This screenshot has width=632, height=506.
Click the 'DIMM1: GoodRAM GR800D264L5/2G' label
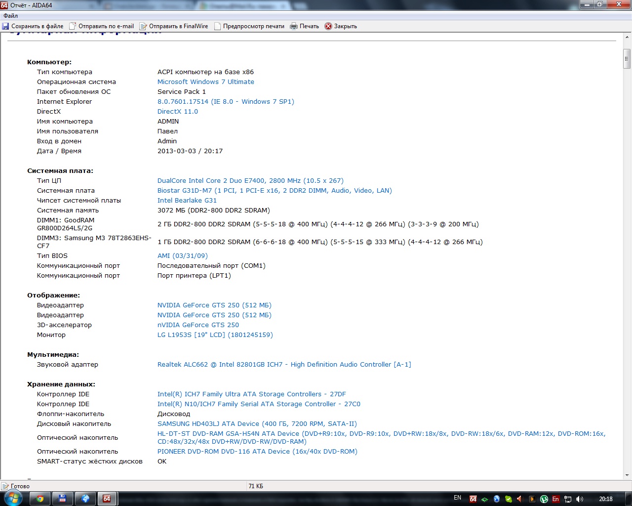[x=66, y=224]
